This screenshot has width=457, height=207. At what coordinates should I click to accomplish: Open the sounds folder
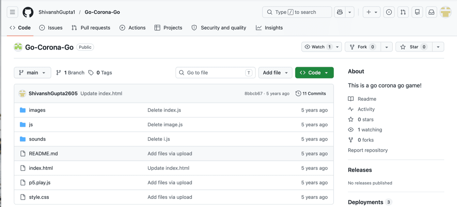click(37, 139)
